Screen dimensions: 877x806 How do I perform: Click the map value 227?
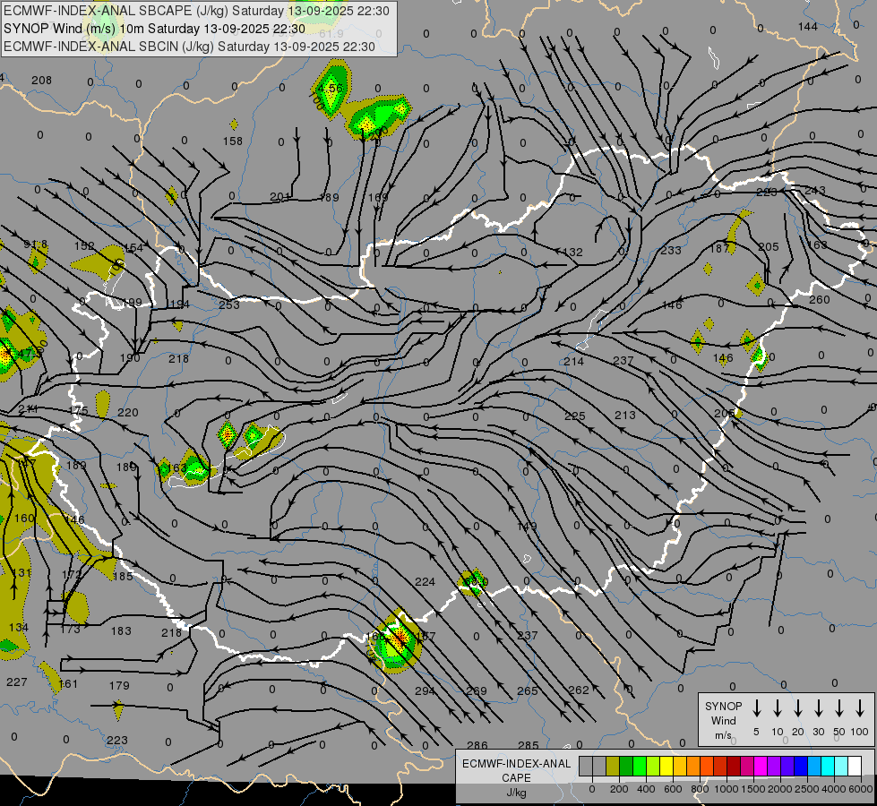click(17, 682)
